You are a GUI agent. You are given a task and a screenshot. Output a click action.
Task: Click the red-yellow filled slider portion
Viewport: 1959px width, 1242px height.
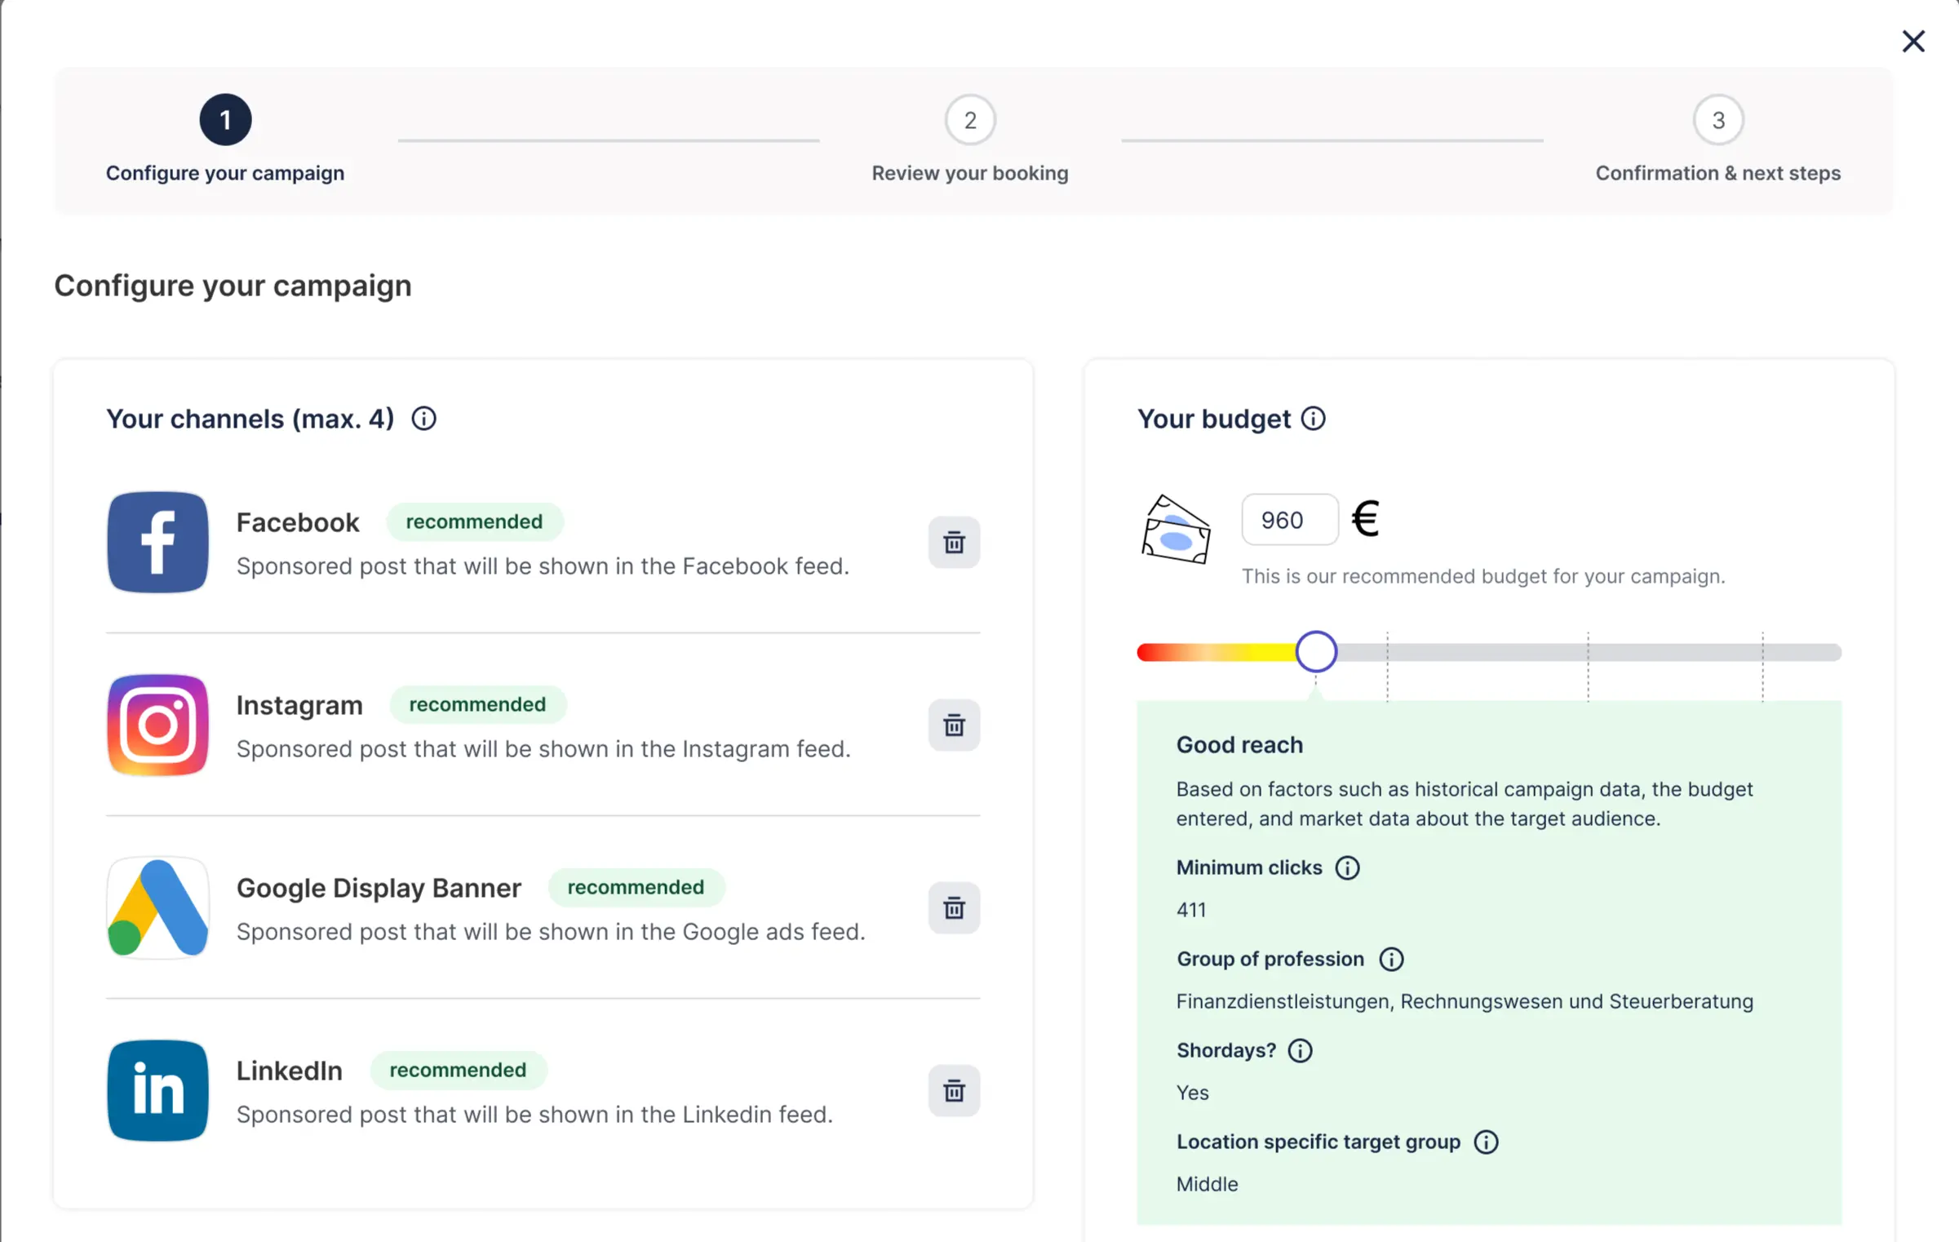1216,652
